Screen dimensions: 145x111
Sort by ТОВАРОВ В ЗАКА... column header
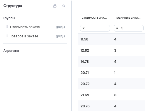pos(128,18)
